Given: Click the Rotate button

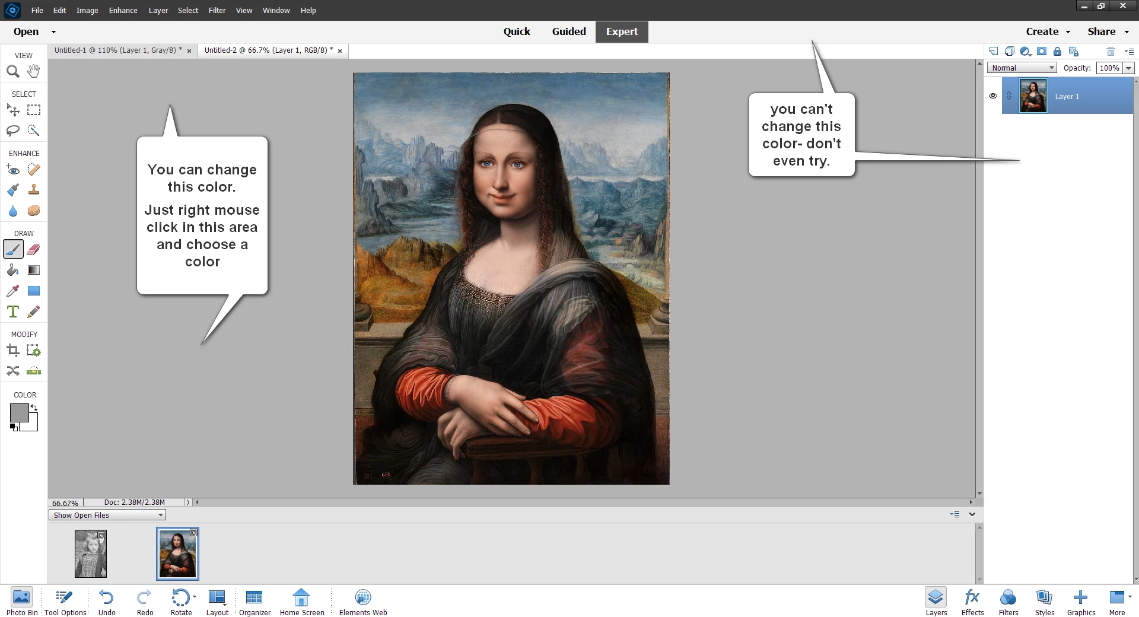Looking at the screenshot, I should pos(182,602).
